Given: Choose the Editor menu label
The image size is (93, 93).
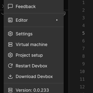Looking at the screenshot, I should tap(22, 20).
